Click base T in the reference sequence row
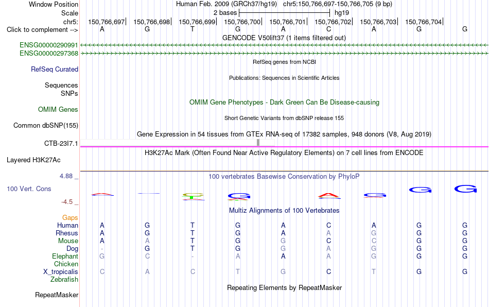The width and height of the screenshot is (489, 307). coord(193,29)
